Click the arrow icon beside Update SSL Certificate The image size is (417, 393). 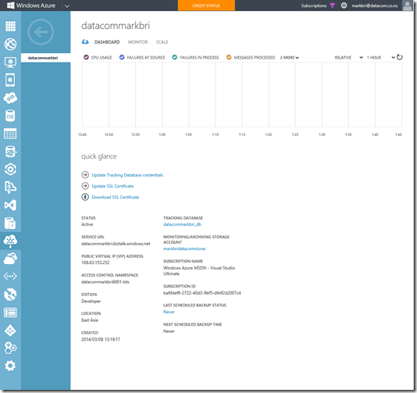pyautogui.click(x=85, y=186)
